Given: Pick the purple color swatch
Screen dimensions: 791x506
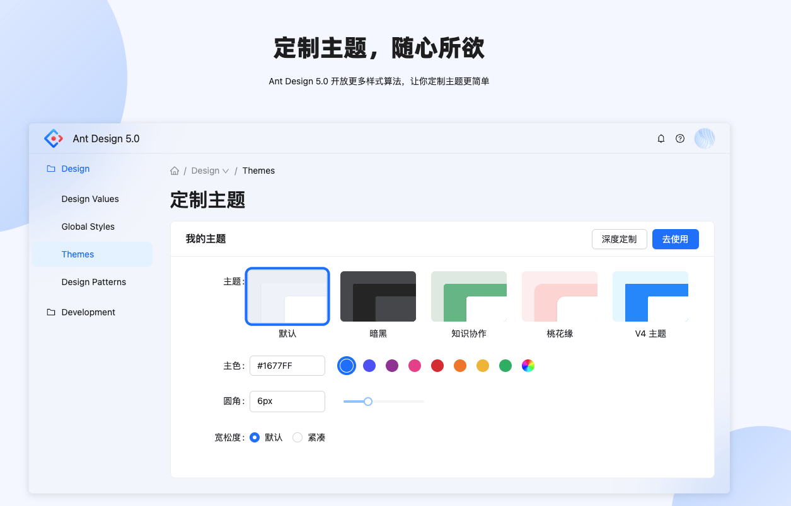Looking at the screenshot, I should tap(392, 366).
